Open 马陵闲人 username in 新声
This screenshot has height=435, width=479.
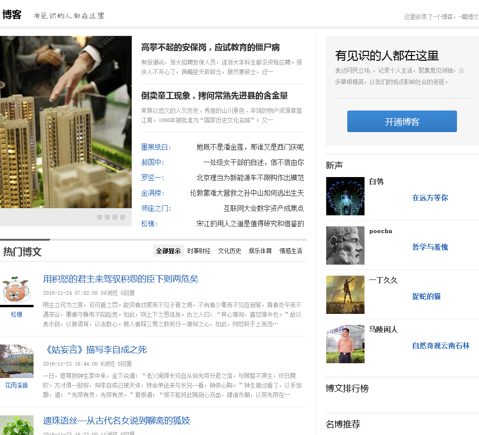tap(383, 329)
